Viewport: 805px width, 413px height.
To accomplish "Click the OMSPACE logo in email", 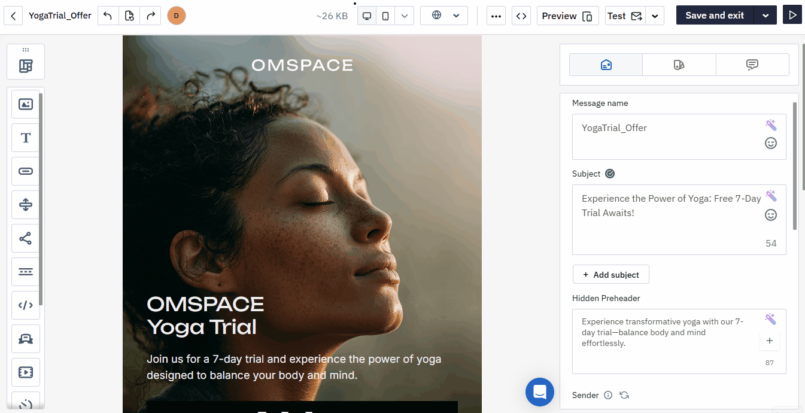I will (302, 65).
